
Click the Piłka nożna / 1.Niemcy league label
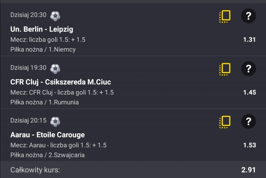pos(43,49)
